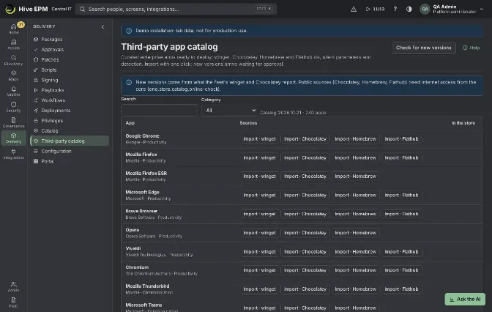Open the Security rail icon
Screen dimensions: 492x312
(13, 107)
